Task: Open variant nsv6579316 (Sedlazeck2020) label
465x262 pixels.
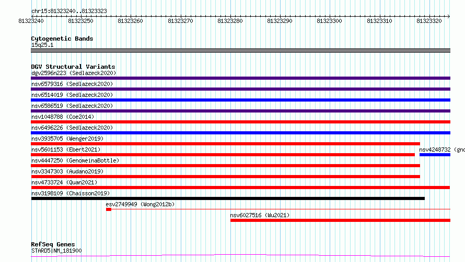Action: coord(72,84)
